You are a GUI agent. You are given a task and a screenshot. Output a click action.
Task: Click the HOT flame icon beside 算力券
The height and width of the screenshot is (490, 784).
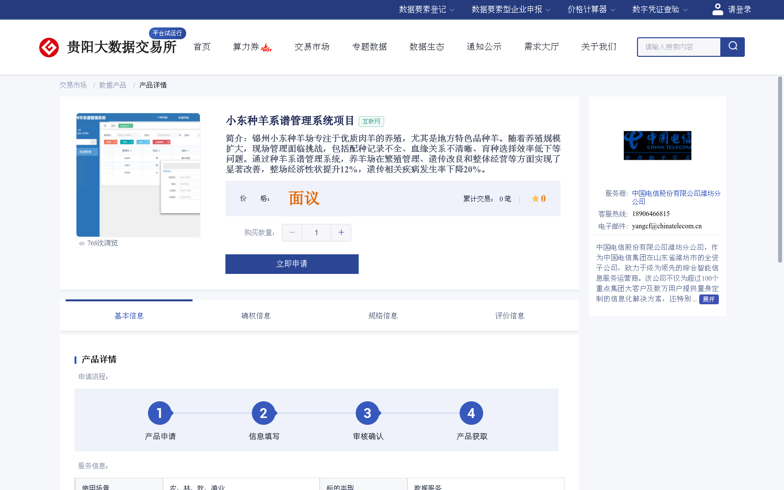click(267, 48)
